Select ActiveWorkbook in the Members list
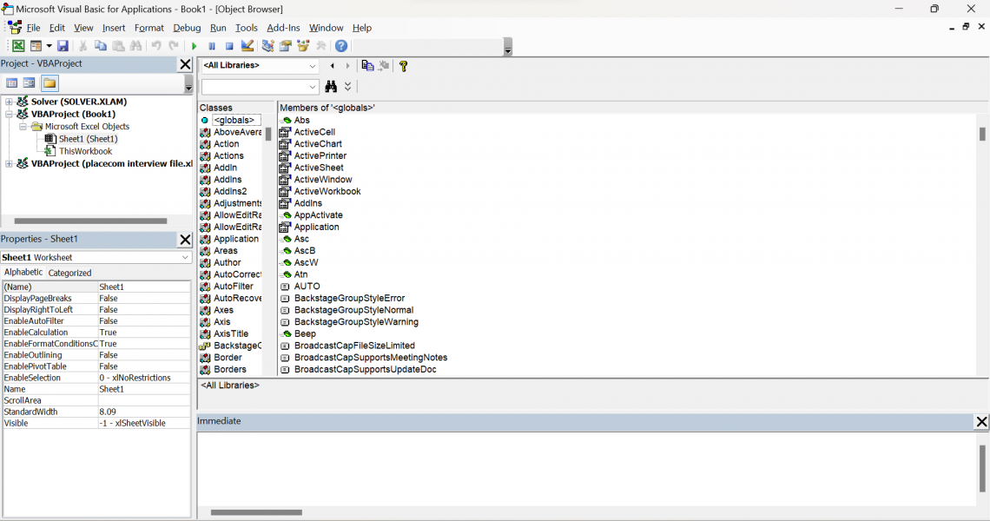The height and width of the screenshot is (521, 990). [327, 191]
